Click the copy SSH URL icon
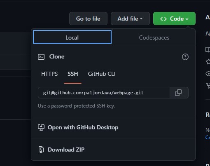Screen dimensions: 210x166 point(178,93)
